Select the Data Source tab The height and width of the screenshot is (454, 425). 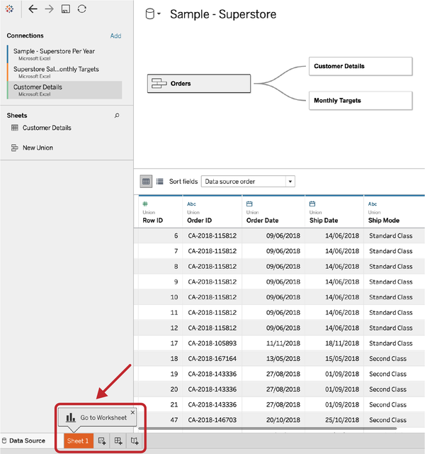pos(27,441)
